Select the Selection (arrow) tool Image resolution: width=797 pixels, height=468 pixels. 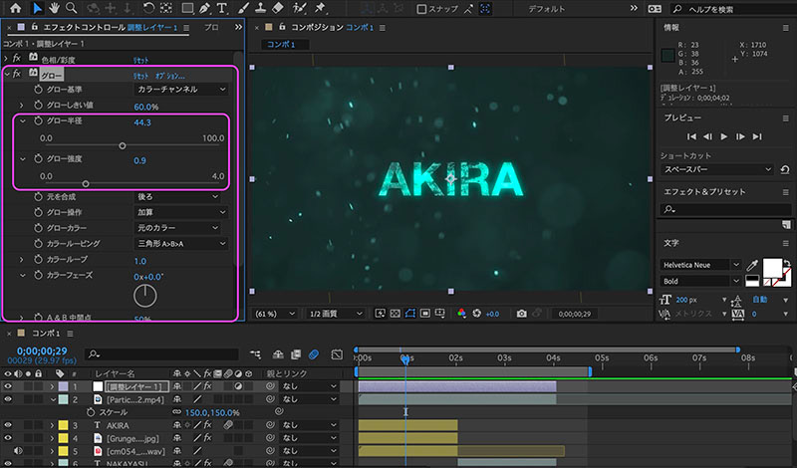(x=37, y=8)
